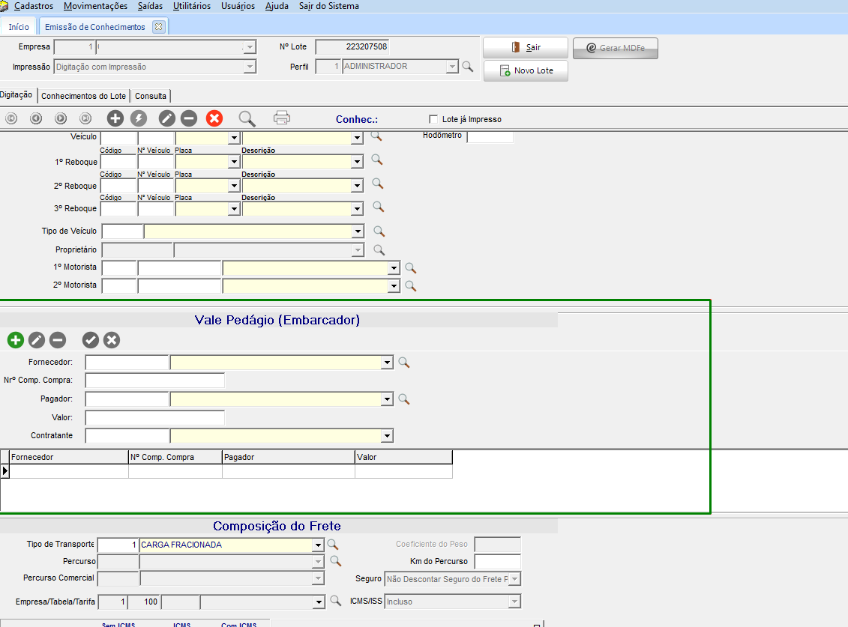The image size is (848, 627).
Task: Switch to Conhecimentos do Lote tab
Action: pyautogui.click(x=83, y=96)
